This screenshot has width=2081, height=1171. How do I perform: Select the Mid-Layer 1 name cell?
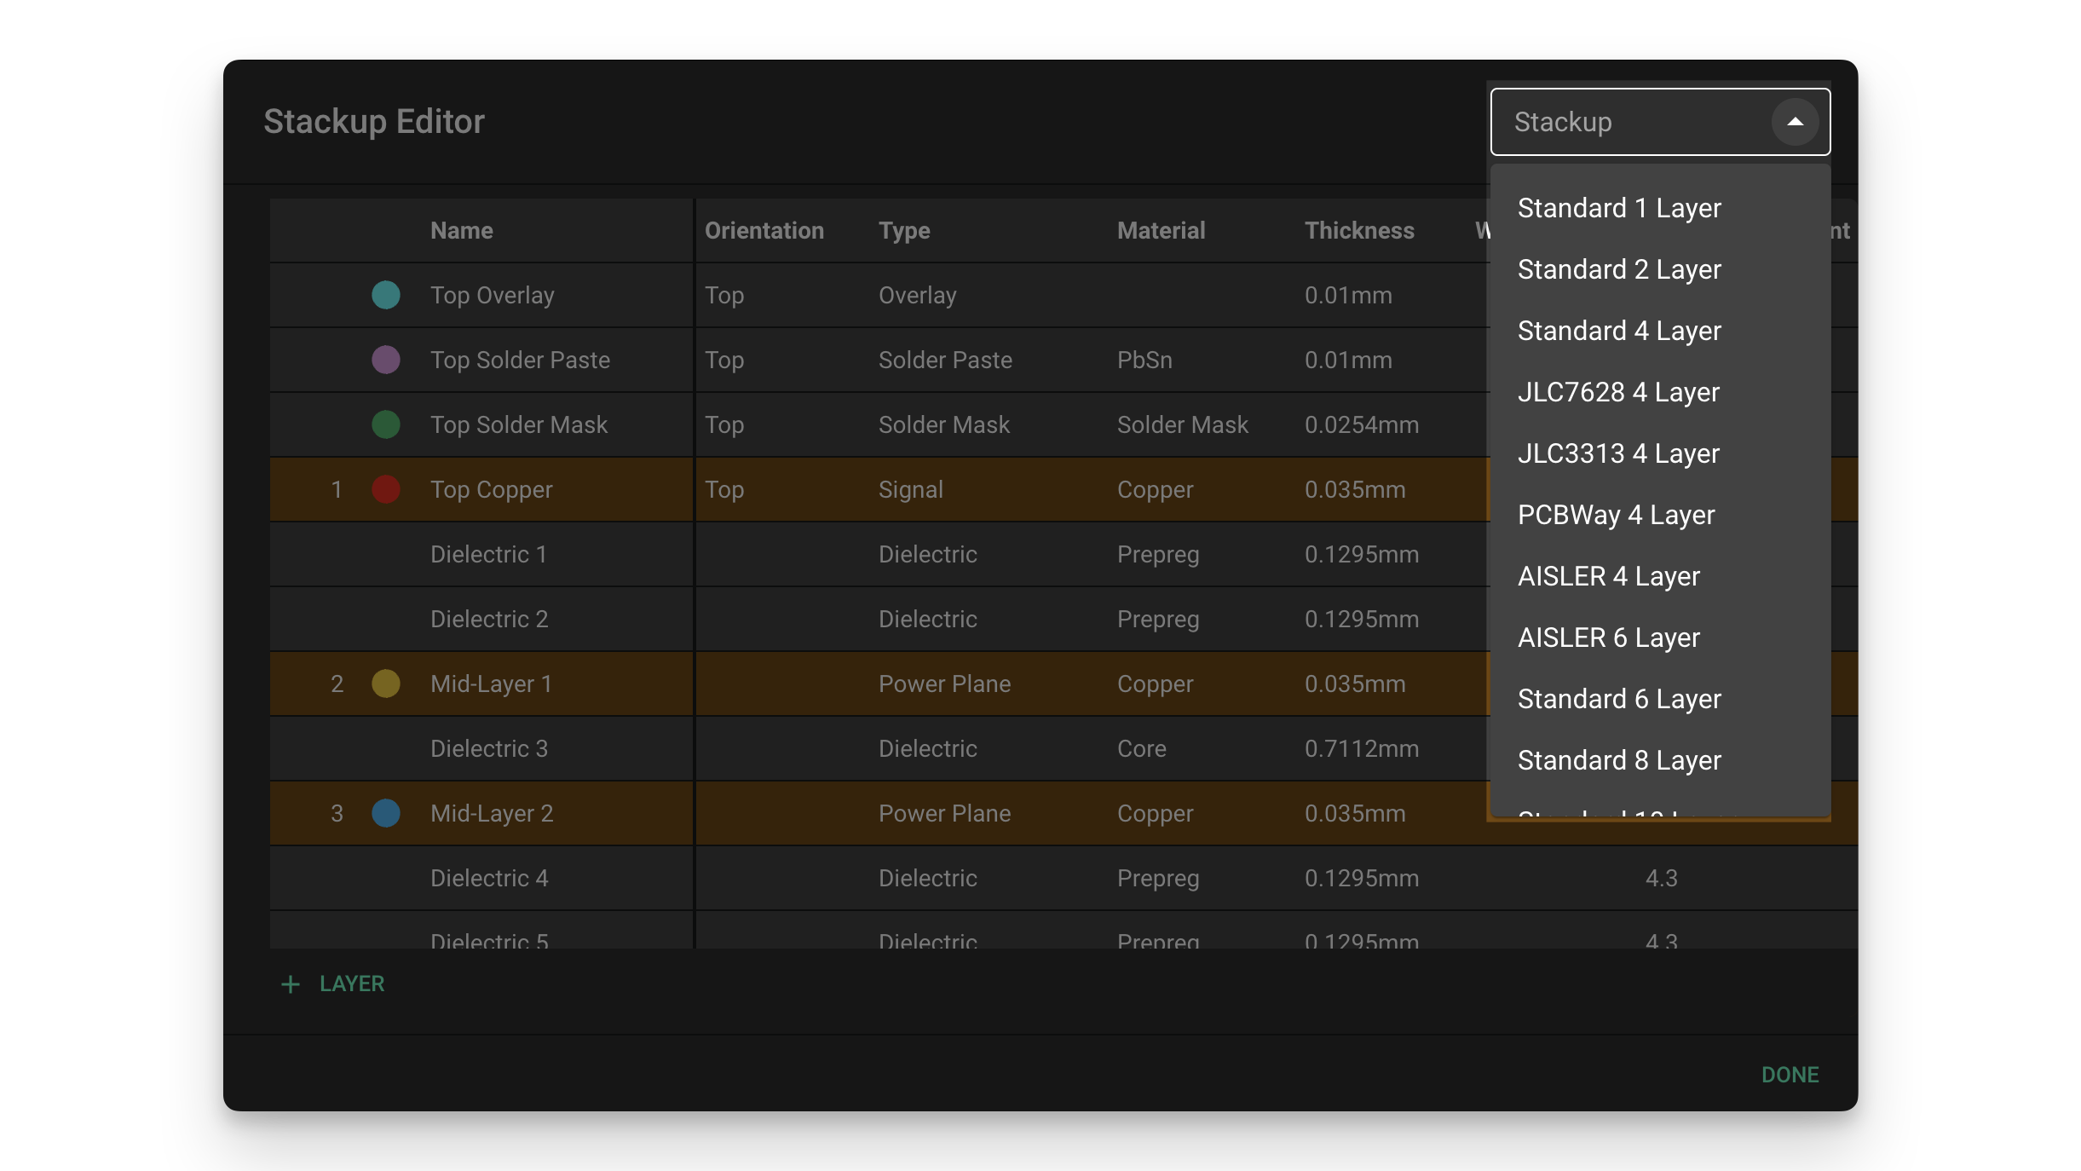[492, 684]
